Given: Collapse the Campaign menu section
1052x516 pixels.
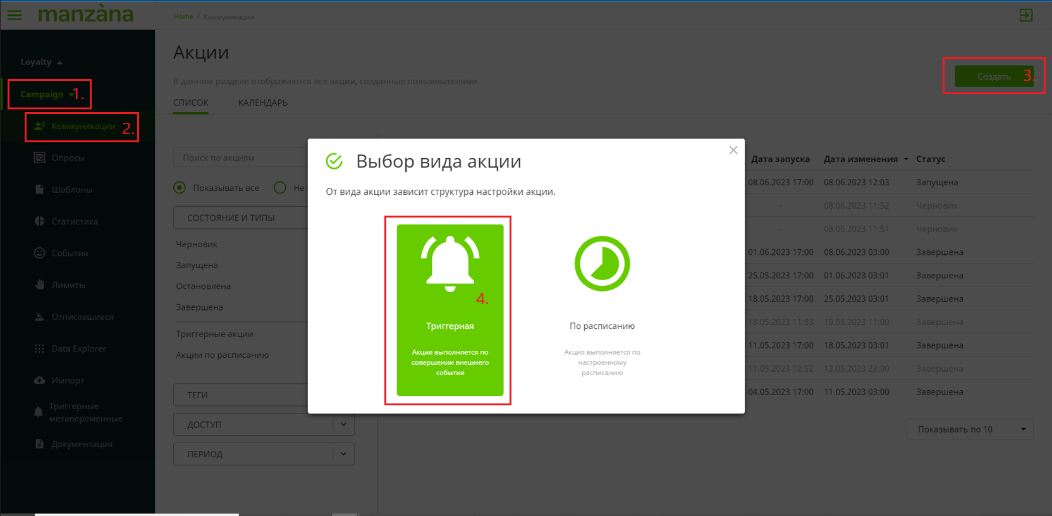Looking at the screenshot, I should (x=47, y=94).
